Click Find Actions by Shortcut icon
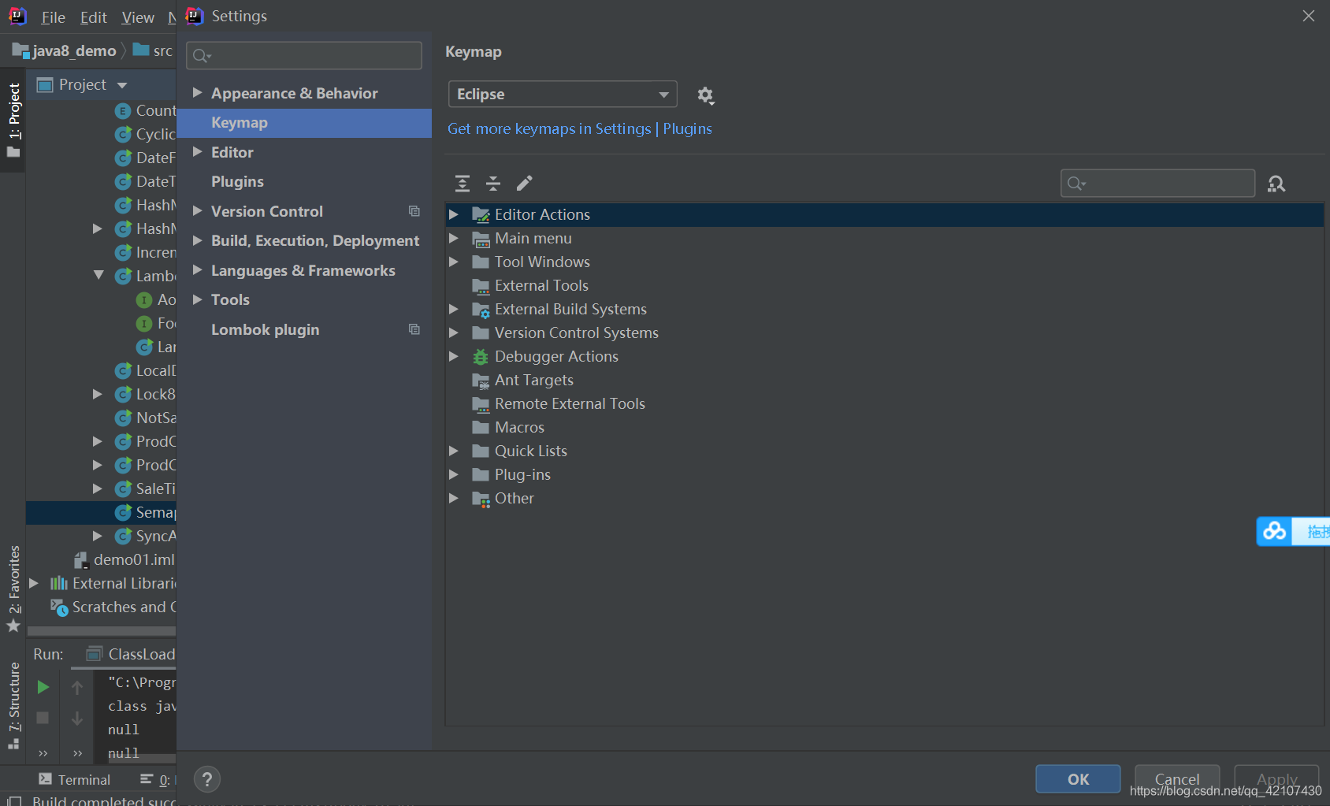The height and width of the screenshot is (806, 1330). [x=1276, y=184]
